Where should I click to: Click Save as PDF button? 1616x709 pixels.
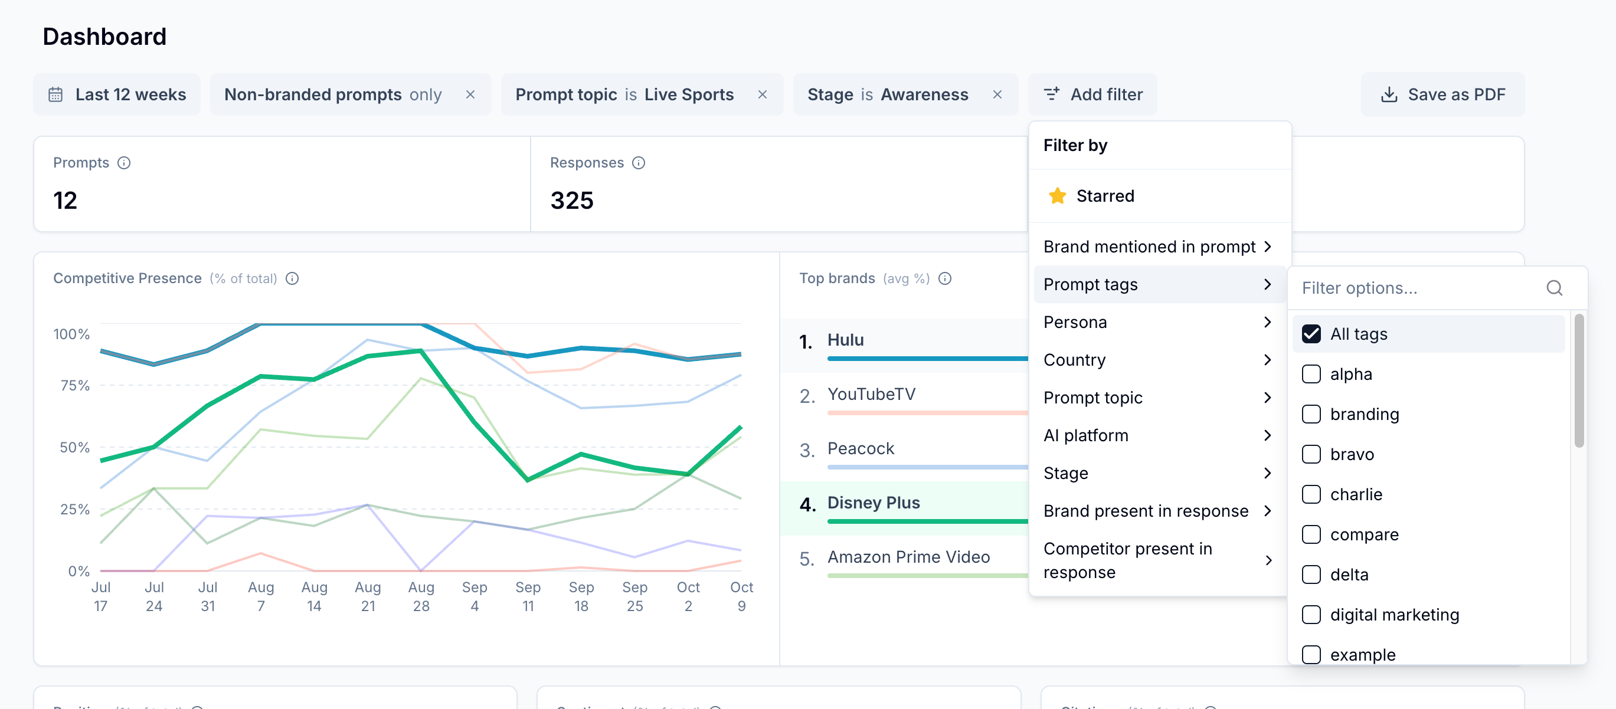[1442, 94]
